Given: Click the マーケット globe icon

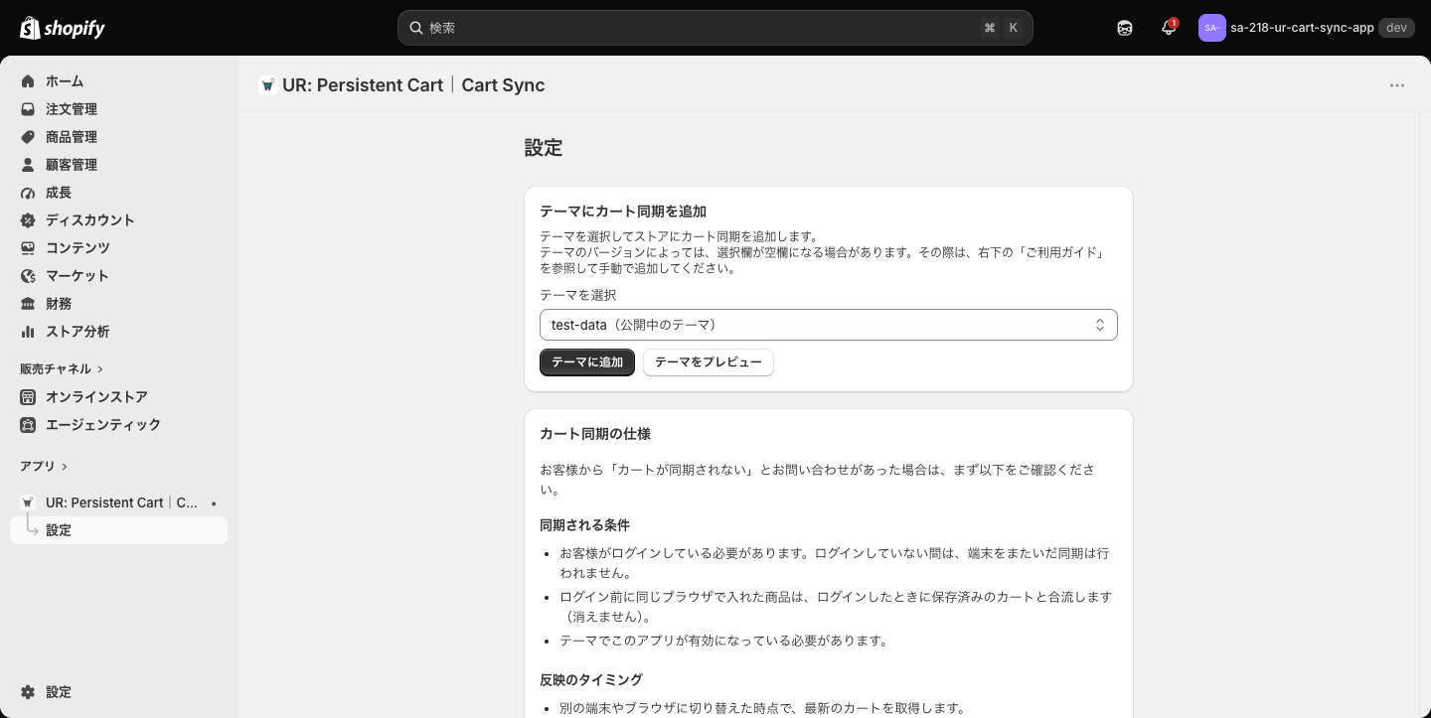Looking at the screenshot, I should [28, 276].
